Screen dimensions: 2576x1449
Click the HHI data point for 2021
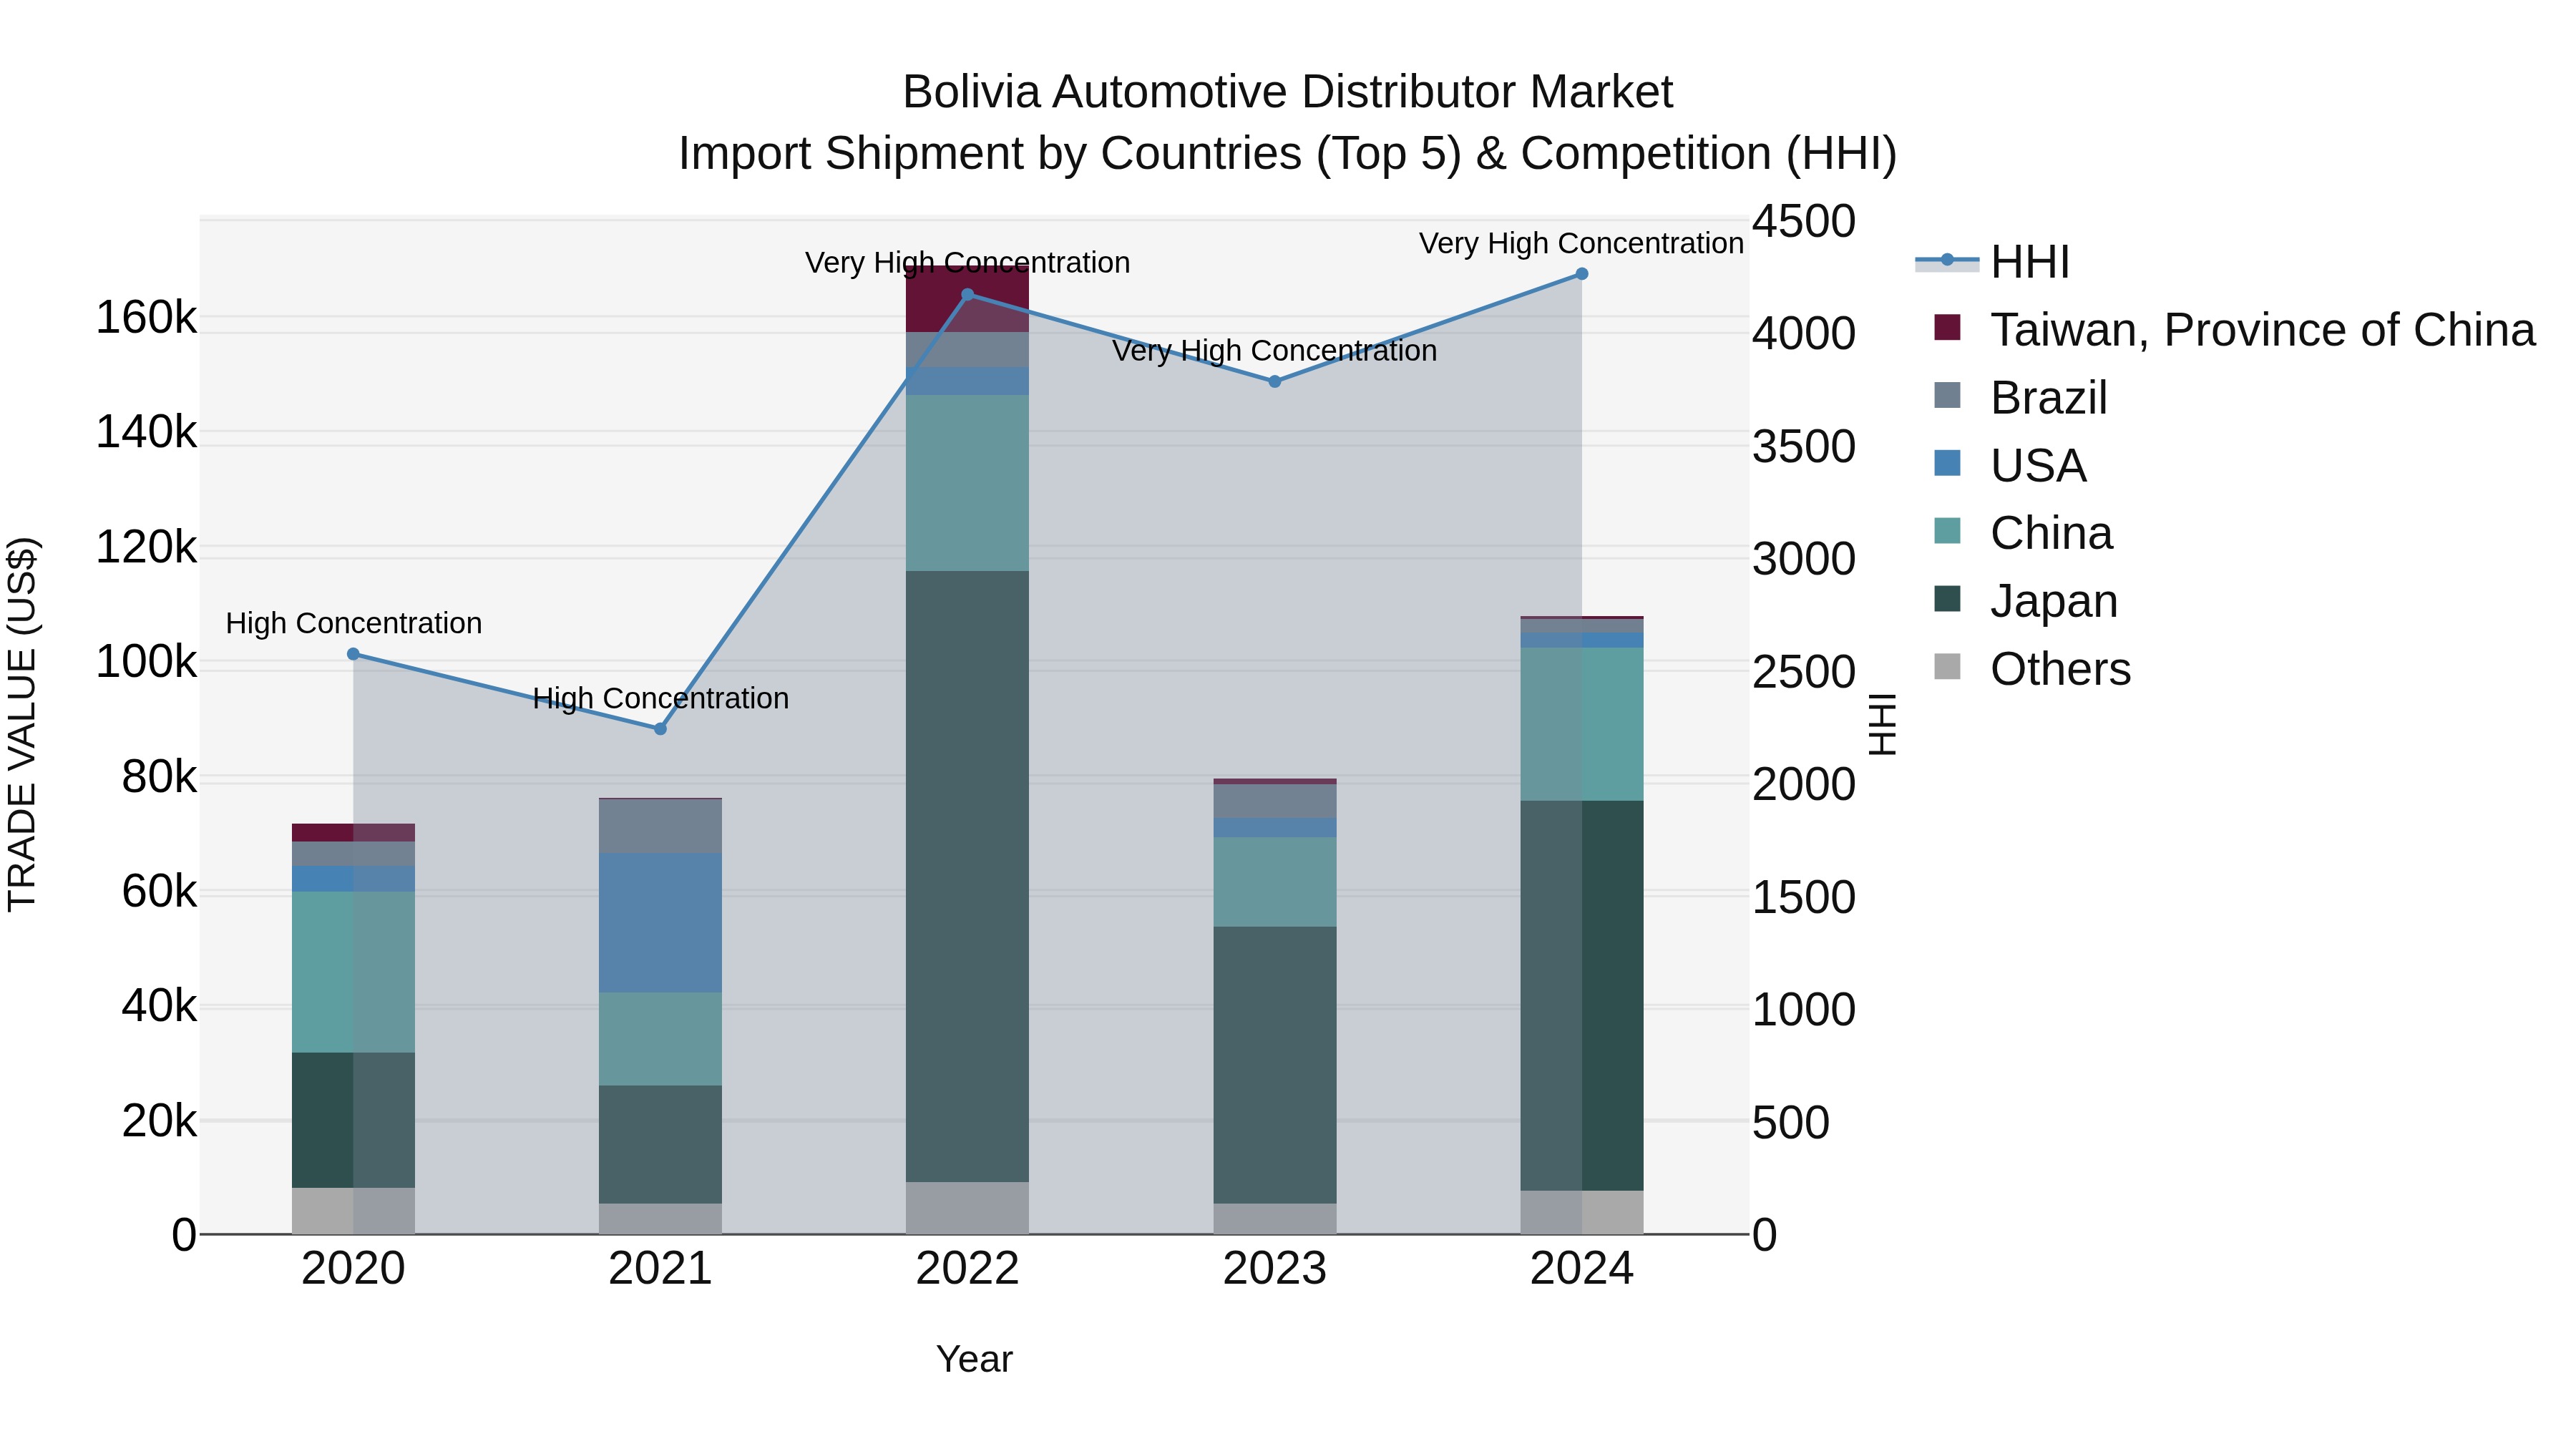point(660,729)
